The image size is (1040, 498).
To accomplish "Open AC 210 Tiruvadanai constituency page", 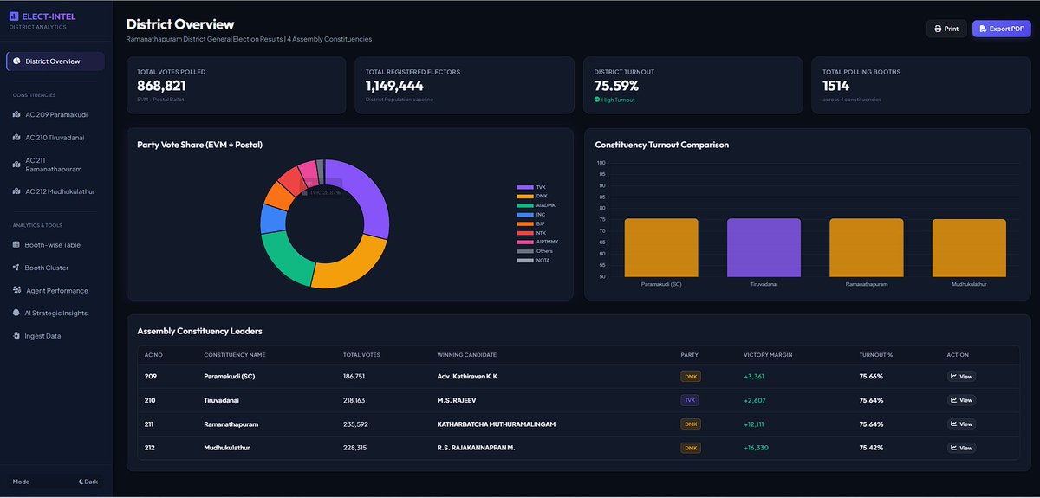I will pos(55,137).
